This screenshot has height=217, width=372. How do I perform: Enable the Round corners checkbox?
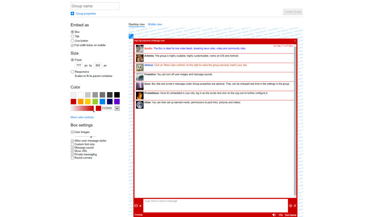72,158
